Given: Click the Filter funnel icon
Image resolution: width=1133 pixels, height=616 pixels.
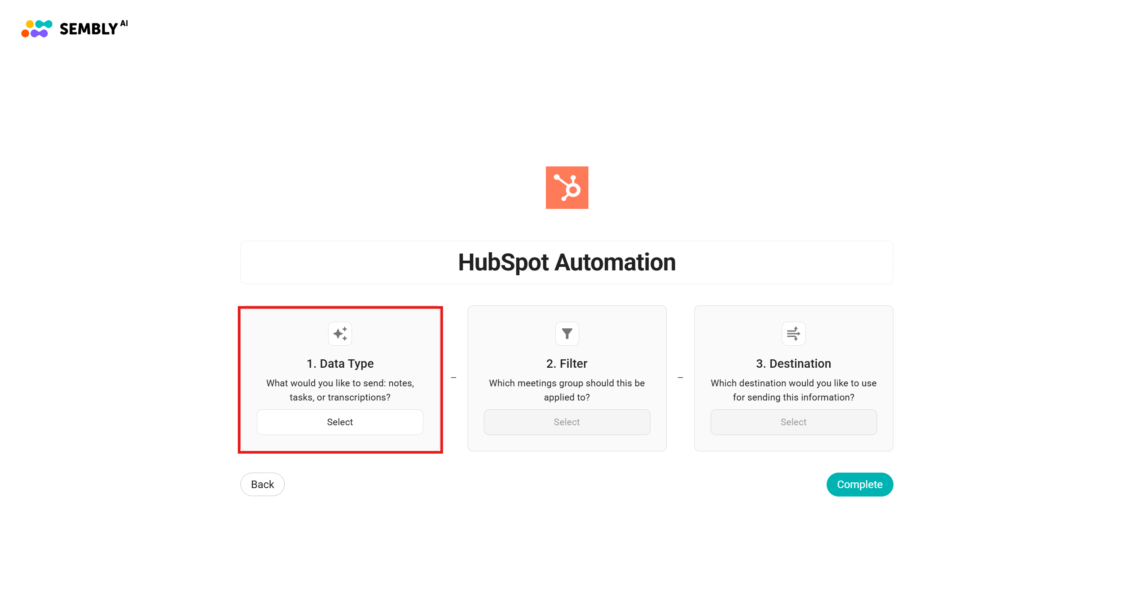Looking at the screenshot, I should 567,334.
